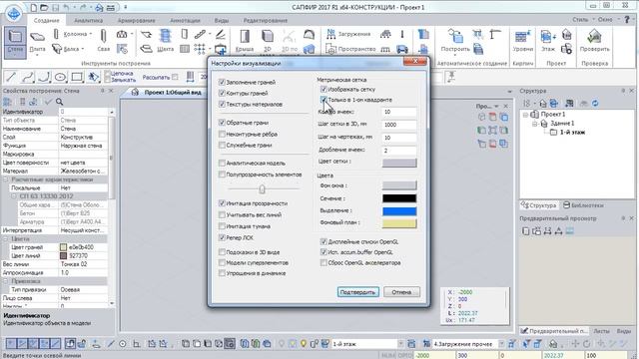The width and height of the screenshot is (639, 359).
Task: Select the arc drawing mode
Action: click(44, 77)
